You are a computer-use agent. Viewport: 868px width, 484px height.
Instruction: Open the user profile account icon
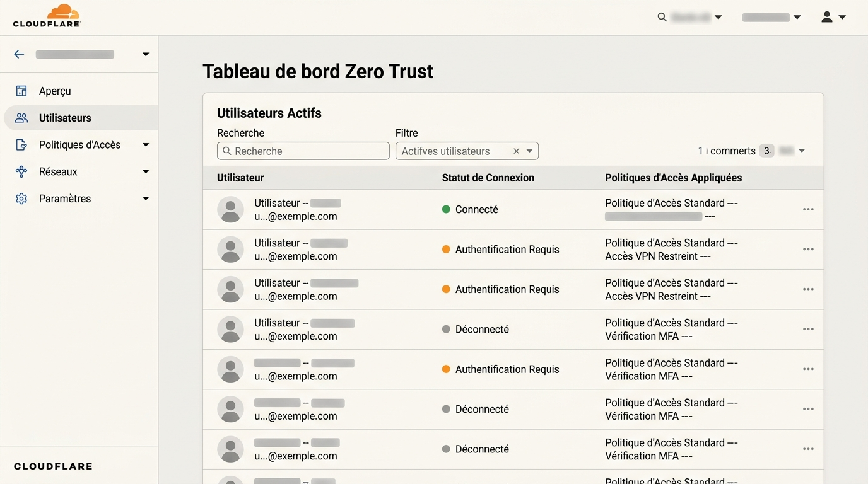(827, 17)
